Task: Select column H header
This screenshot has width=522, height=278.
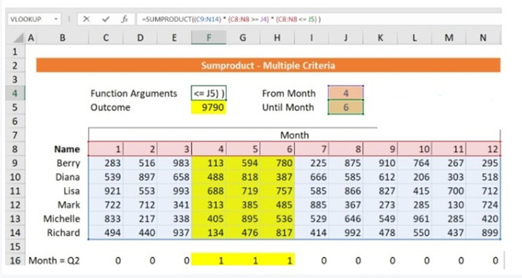Action: click(277, 38)
